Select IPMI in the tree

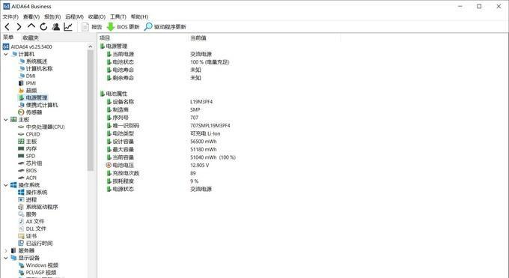[x=27, y=83]
